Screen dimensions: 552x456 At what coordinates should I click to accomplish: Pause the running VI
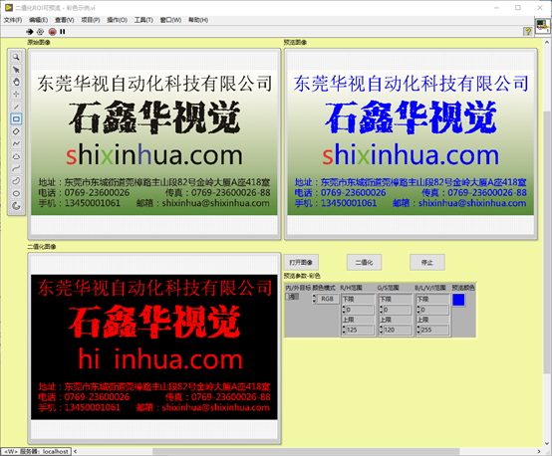(x=63, y=32)
